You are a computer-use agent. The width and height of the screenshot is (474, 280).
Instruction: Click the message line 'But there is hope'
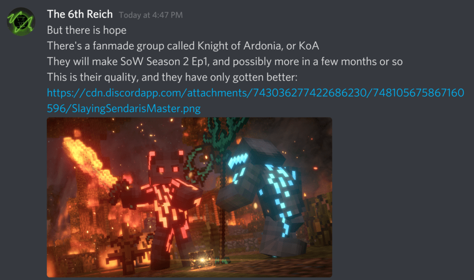click(87, 30)
